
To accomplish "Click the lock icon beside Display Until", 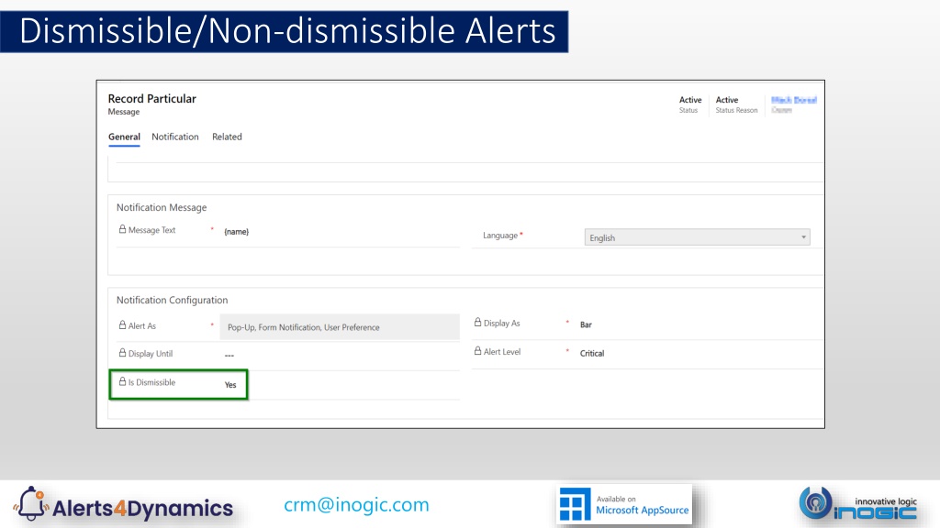I will tap(122, 353).
